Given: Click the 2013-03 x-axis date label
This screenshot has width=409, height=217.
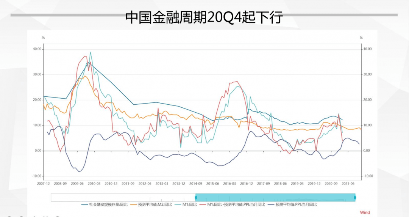Looking at the screenshot, I should (x=162, y=184).
